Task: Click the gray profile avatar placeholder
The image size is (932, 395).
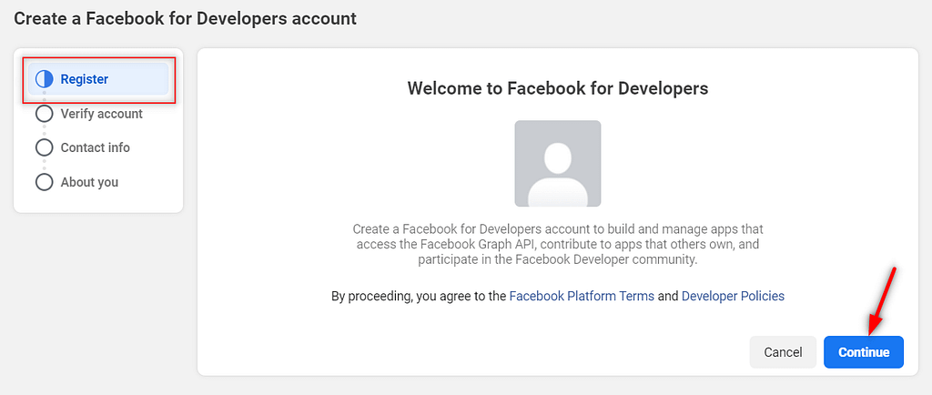Action: pos(558,163)
